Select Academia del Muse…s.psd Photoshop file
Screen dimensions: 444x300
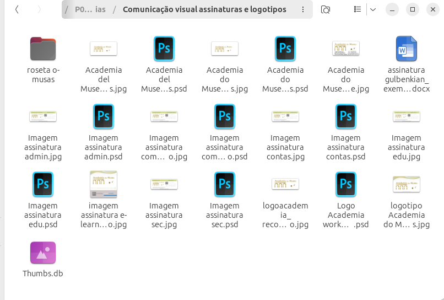[x=164, y=49]
